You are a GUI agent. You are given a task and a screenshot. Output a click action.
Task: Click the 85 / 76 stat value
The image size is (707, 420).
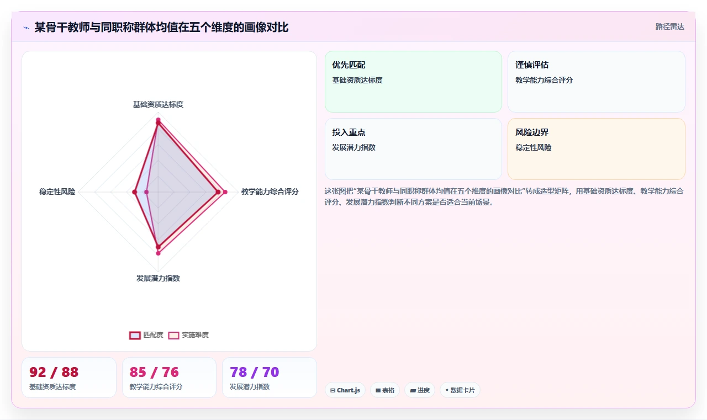click(154, 372)
